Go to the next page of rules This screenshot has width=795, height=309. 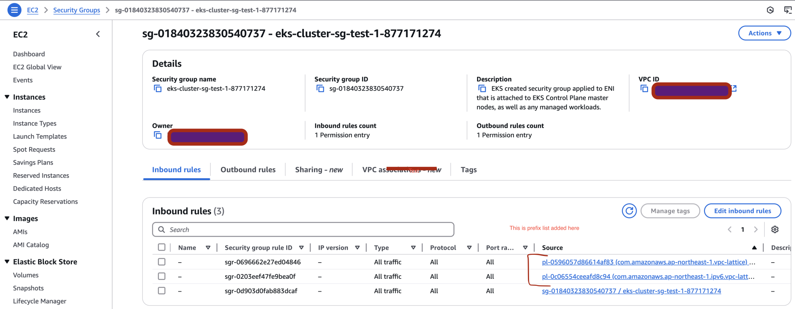pyautogui.click(x=756, y=229)
